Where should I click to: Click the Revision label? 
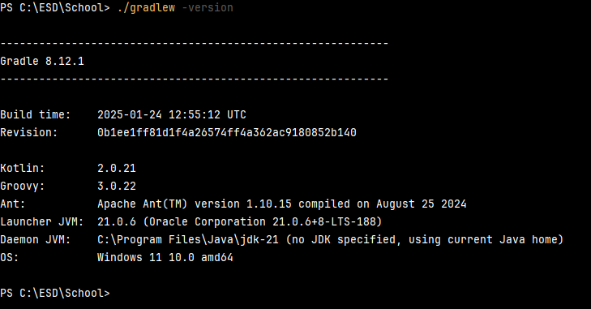(x=29, y=132)
